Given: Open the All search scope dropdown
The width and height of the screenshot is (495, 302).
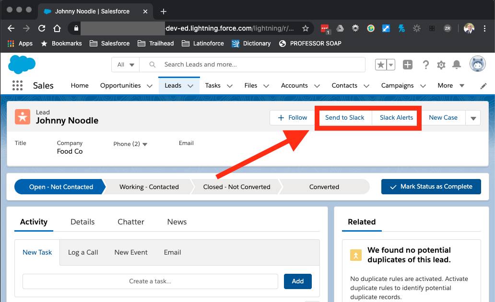Looking at the screenshot, I should (x=126, y=65).
